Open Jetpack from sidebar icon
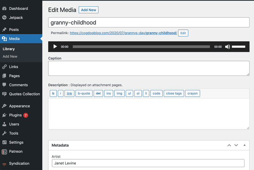The image size is (254, 170). pyautogui.click(x=4, y=17)
